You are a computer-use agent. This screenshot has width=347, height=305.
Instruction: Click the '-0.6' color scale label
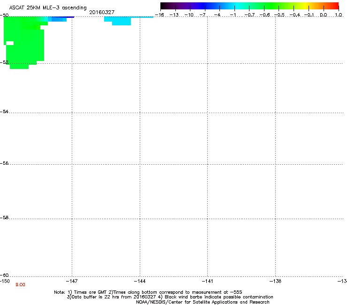click(x=264, y=15)
